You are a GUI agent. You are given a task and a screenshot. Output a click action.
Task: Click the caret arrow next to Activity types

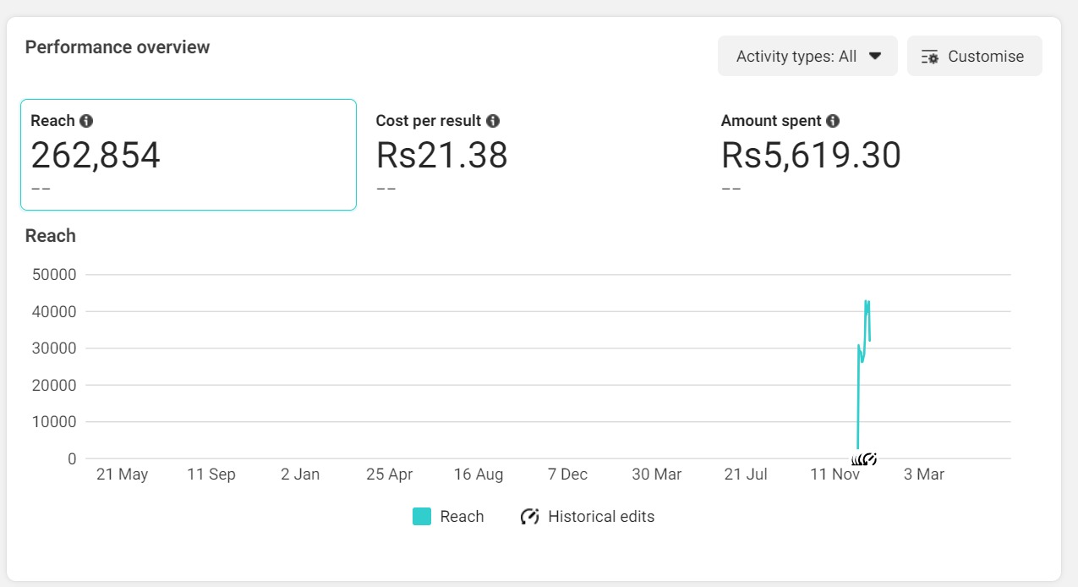pos(875,56)
